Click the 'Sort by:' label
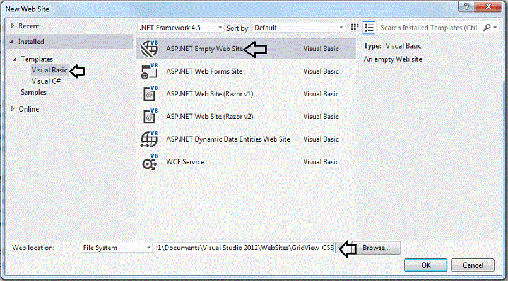The height and width of the screenshot is (281, 508). [238, 28]
